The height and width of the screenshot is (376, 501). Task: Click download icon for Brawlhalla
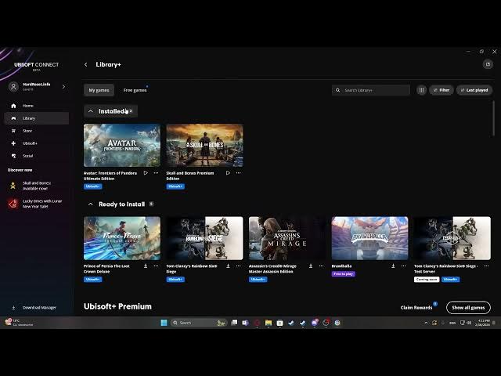pyautogui.click(x=393, y=266)
